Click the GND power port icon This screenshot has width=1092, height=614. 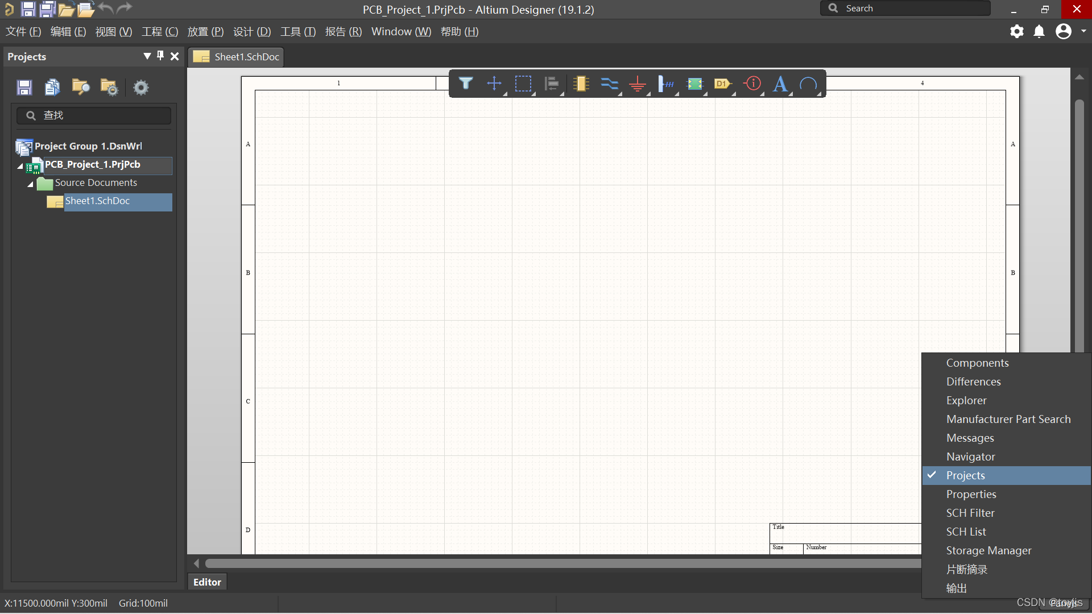coord(638,85)
